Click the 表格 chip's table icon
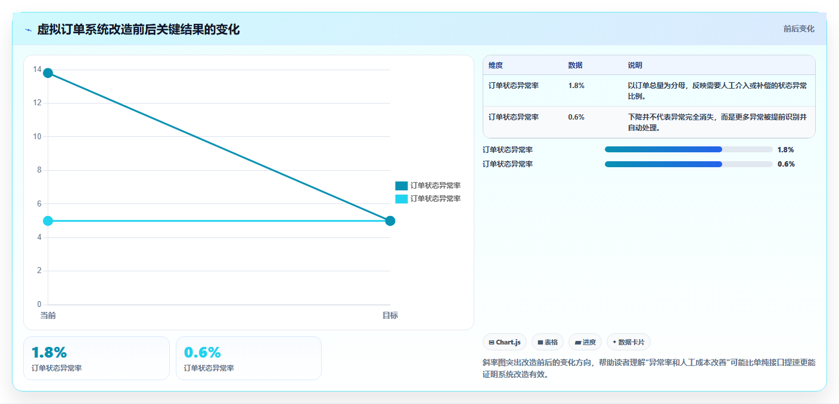Screen dimensions: 839x404 [x=540, y=342]
